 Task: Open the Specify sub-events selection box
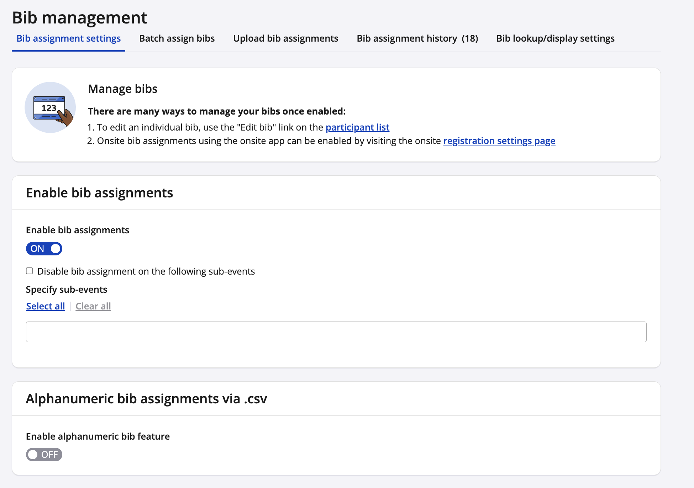coord(336,332)
